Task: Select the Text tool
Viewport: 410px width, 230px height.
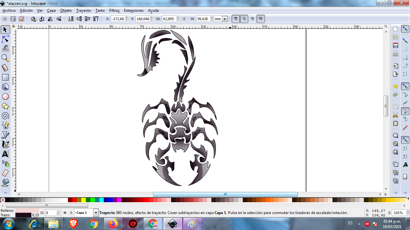Action: 5,154
